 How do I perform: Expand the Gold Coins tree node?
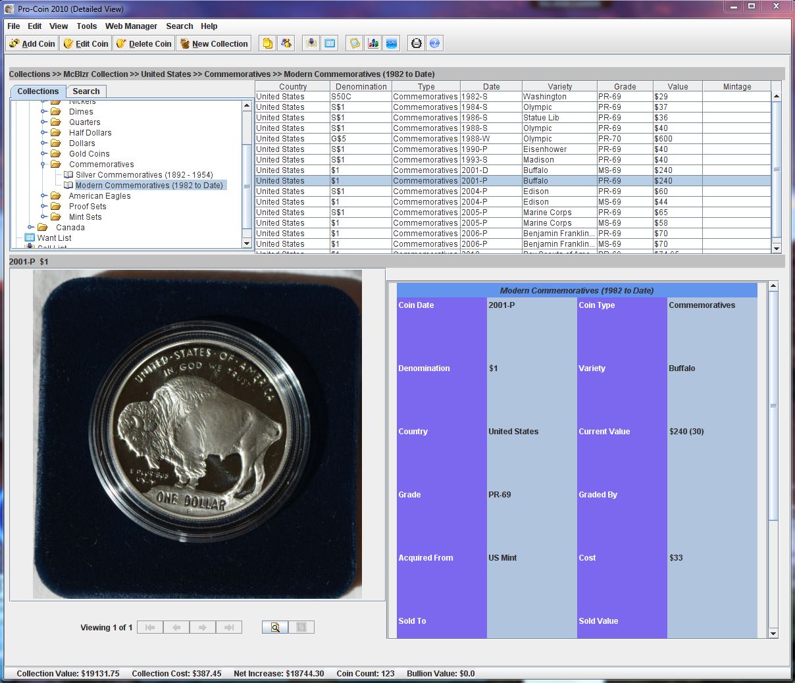coord(43,154)
